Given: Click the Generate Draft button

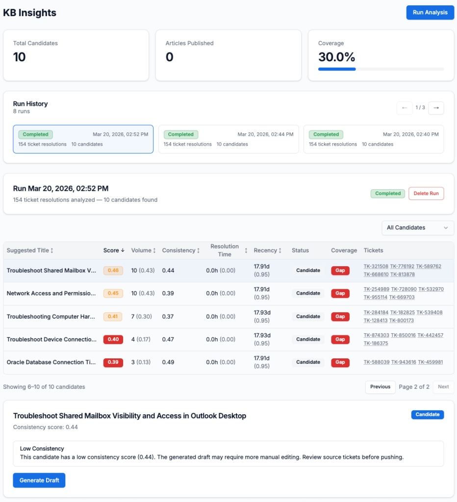Looking at the screenshot, I should coord(39,480).
